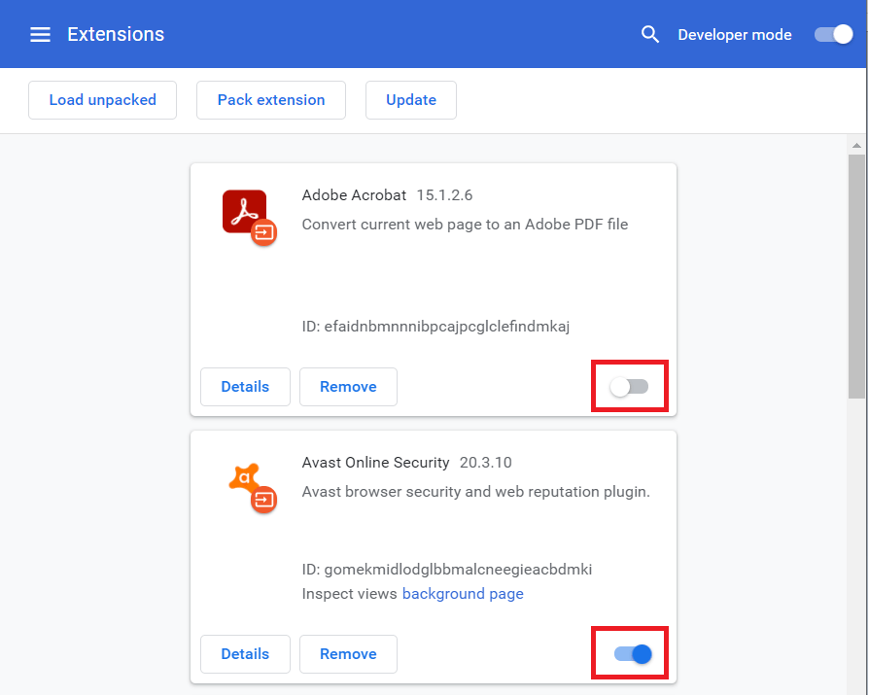This screenshot has width=869, height=696.
Task: Click the vertical scrollbar thumb
Action: (x=856, y=276)
